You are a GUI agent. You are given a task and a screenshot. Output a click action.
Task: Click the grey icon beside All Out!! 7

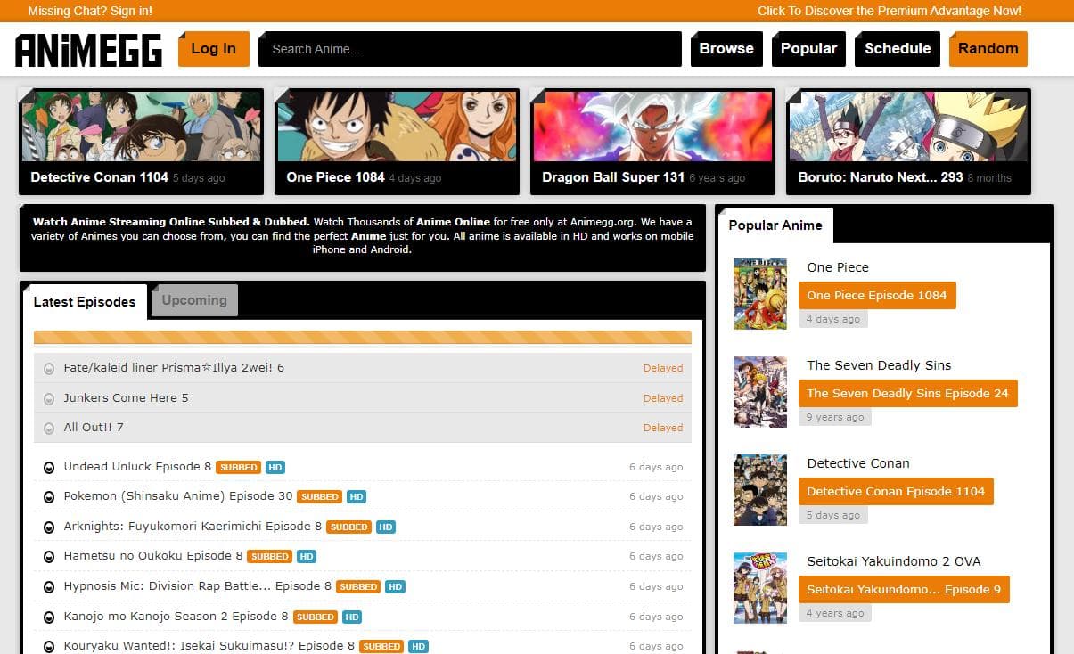click(49, 428)
